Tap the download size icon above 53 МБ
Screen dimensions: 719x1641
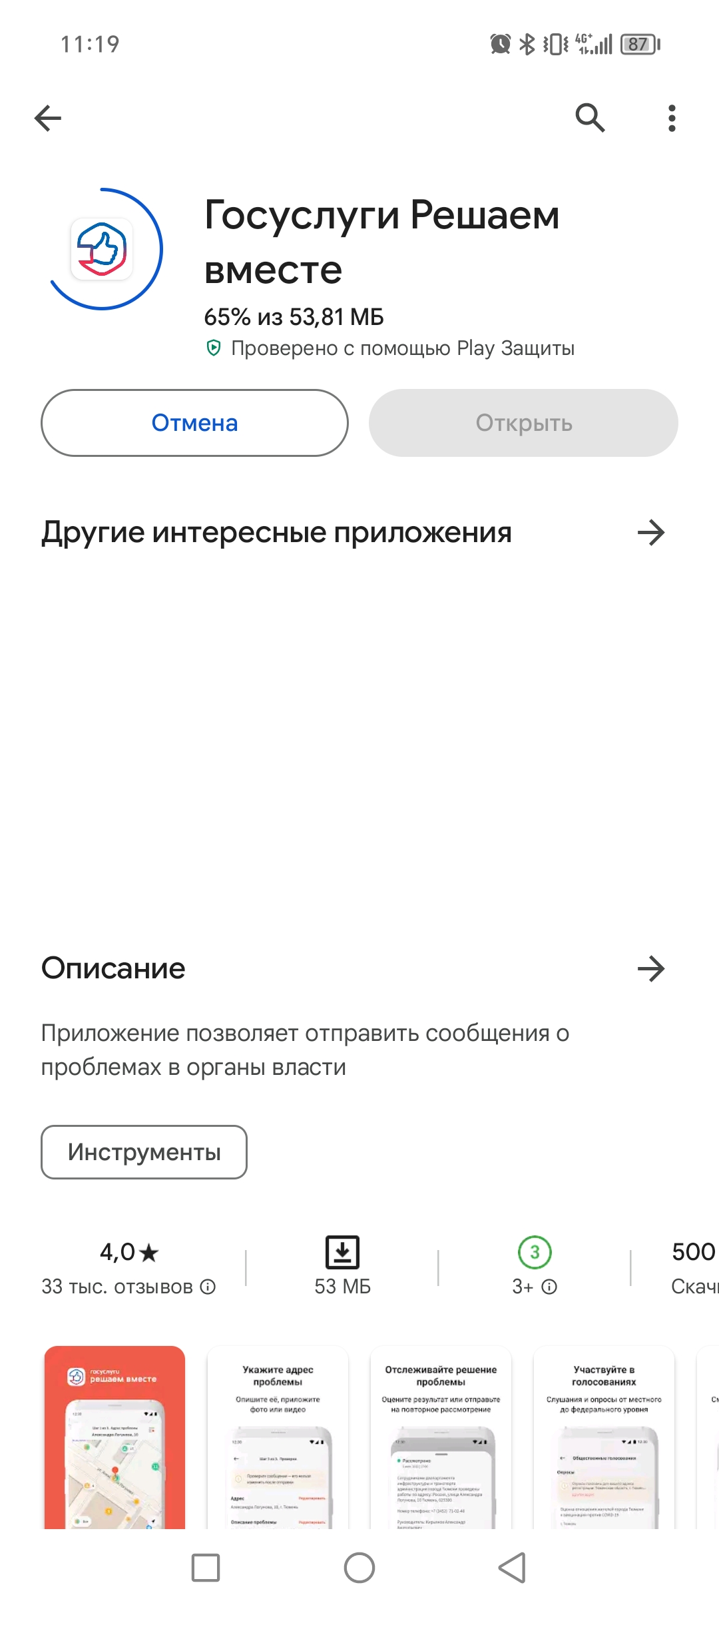pos(342,1252)
